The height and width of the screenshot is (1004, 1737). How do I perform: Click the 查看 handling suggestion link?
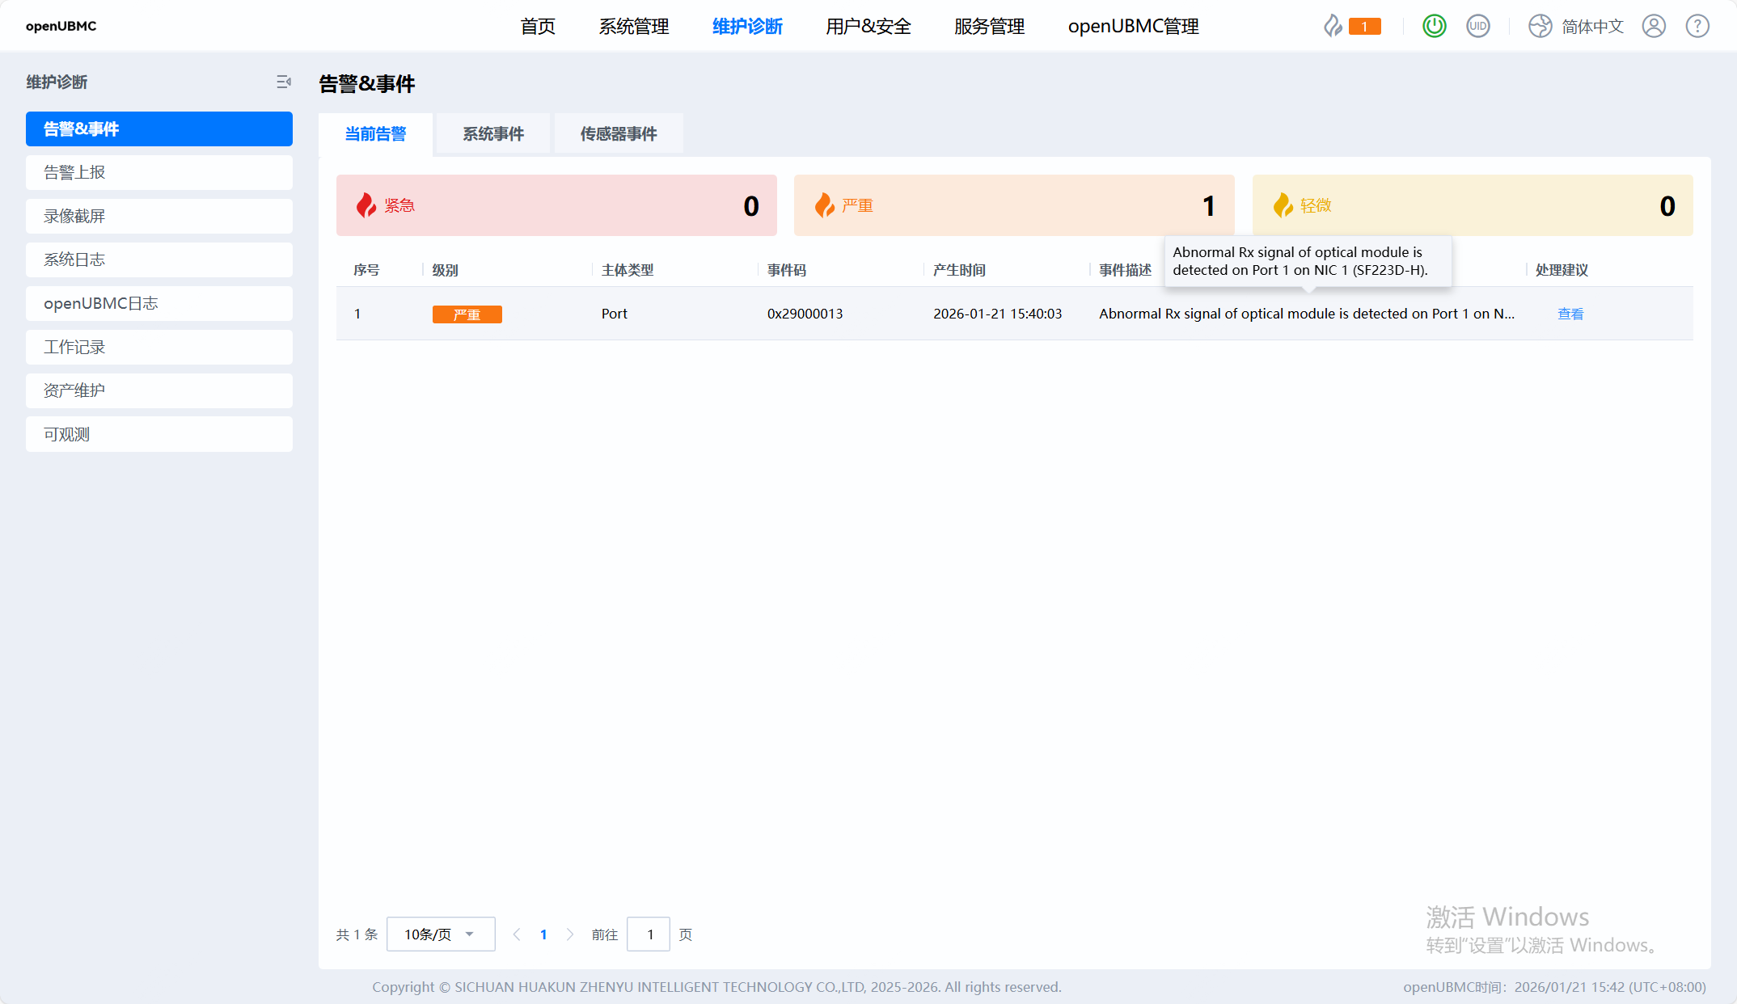(x=1570, y=314)
